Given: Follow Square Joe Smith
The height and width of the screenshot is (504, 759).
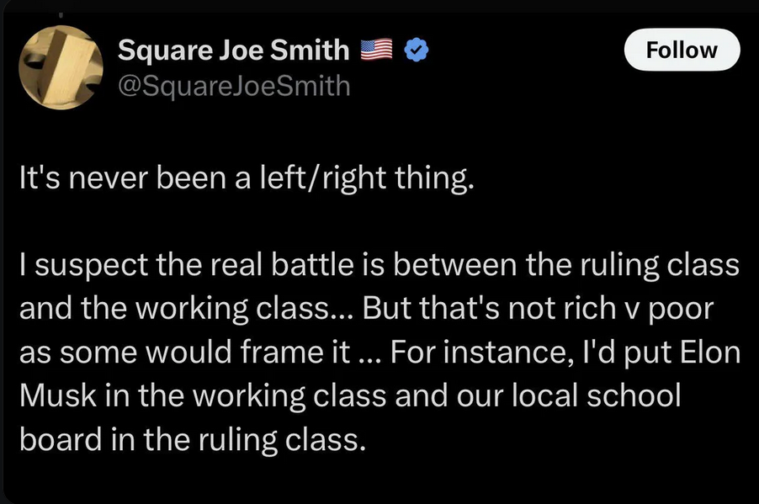Looking at the screenshot, I should pos(682,50).
